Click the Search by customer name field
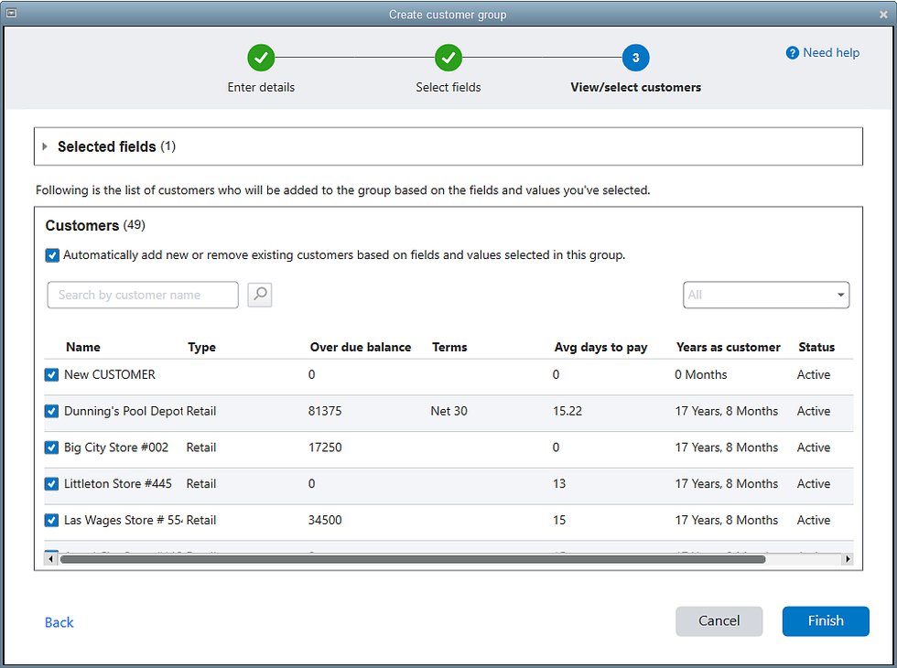 143,295
